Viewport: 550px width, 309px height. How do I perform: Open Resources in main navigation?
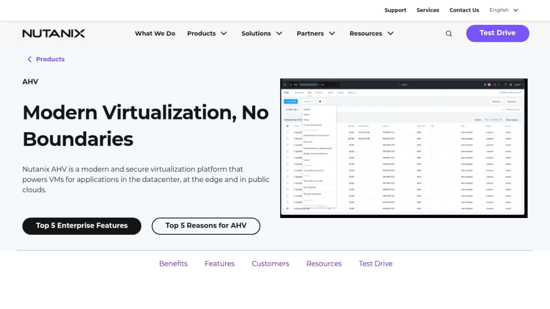point(366,34)
